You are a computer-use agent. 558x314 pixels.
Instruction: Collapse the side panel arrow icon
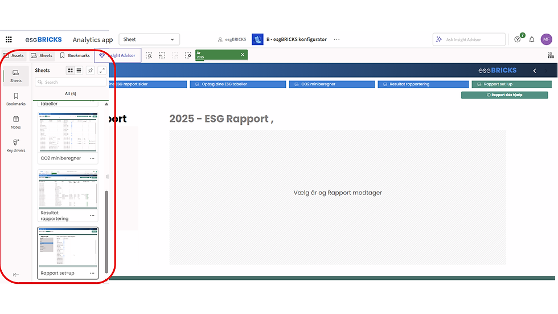pyautogui.click(x=16, y=275)
